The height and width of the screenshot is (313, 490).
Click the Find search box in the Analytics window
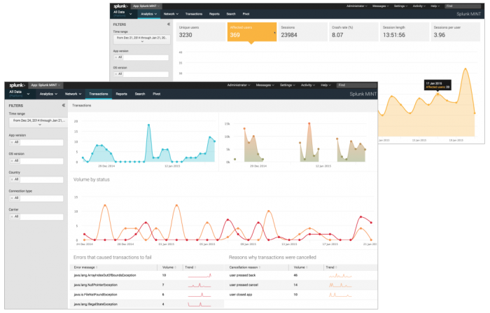[x=463, y=6]
